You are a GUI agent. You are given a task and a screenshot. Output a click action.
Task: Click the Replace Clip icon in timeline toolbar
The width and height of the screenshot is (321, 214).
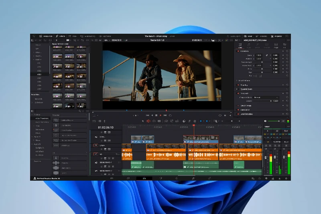coord(177,121)
